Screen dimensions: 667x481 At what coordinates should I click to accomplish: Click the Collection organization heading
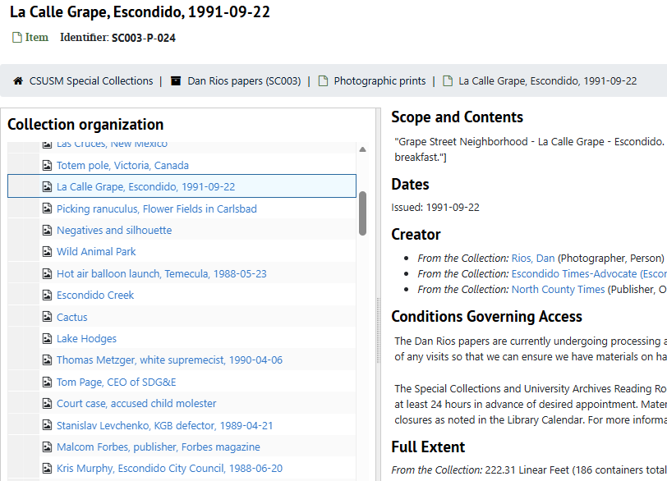point(85,125)
